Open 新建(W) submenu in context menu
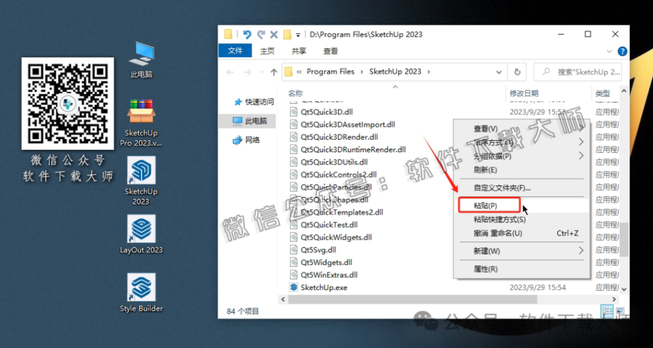653x348 pixels. pos(522,251)
